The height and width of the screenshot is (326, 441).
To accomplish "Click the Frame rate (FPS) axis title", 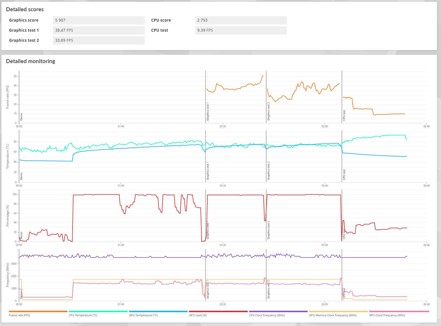I will coord(7,97).
